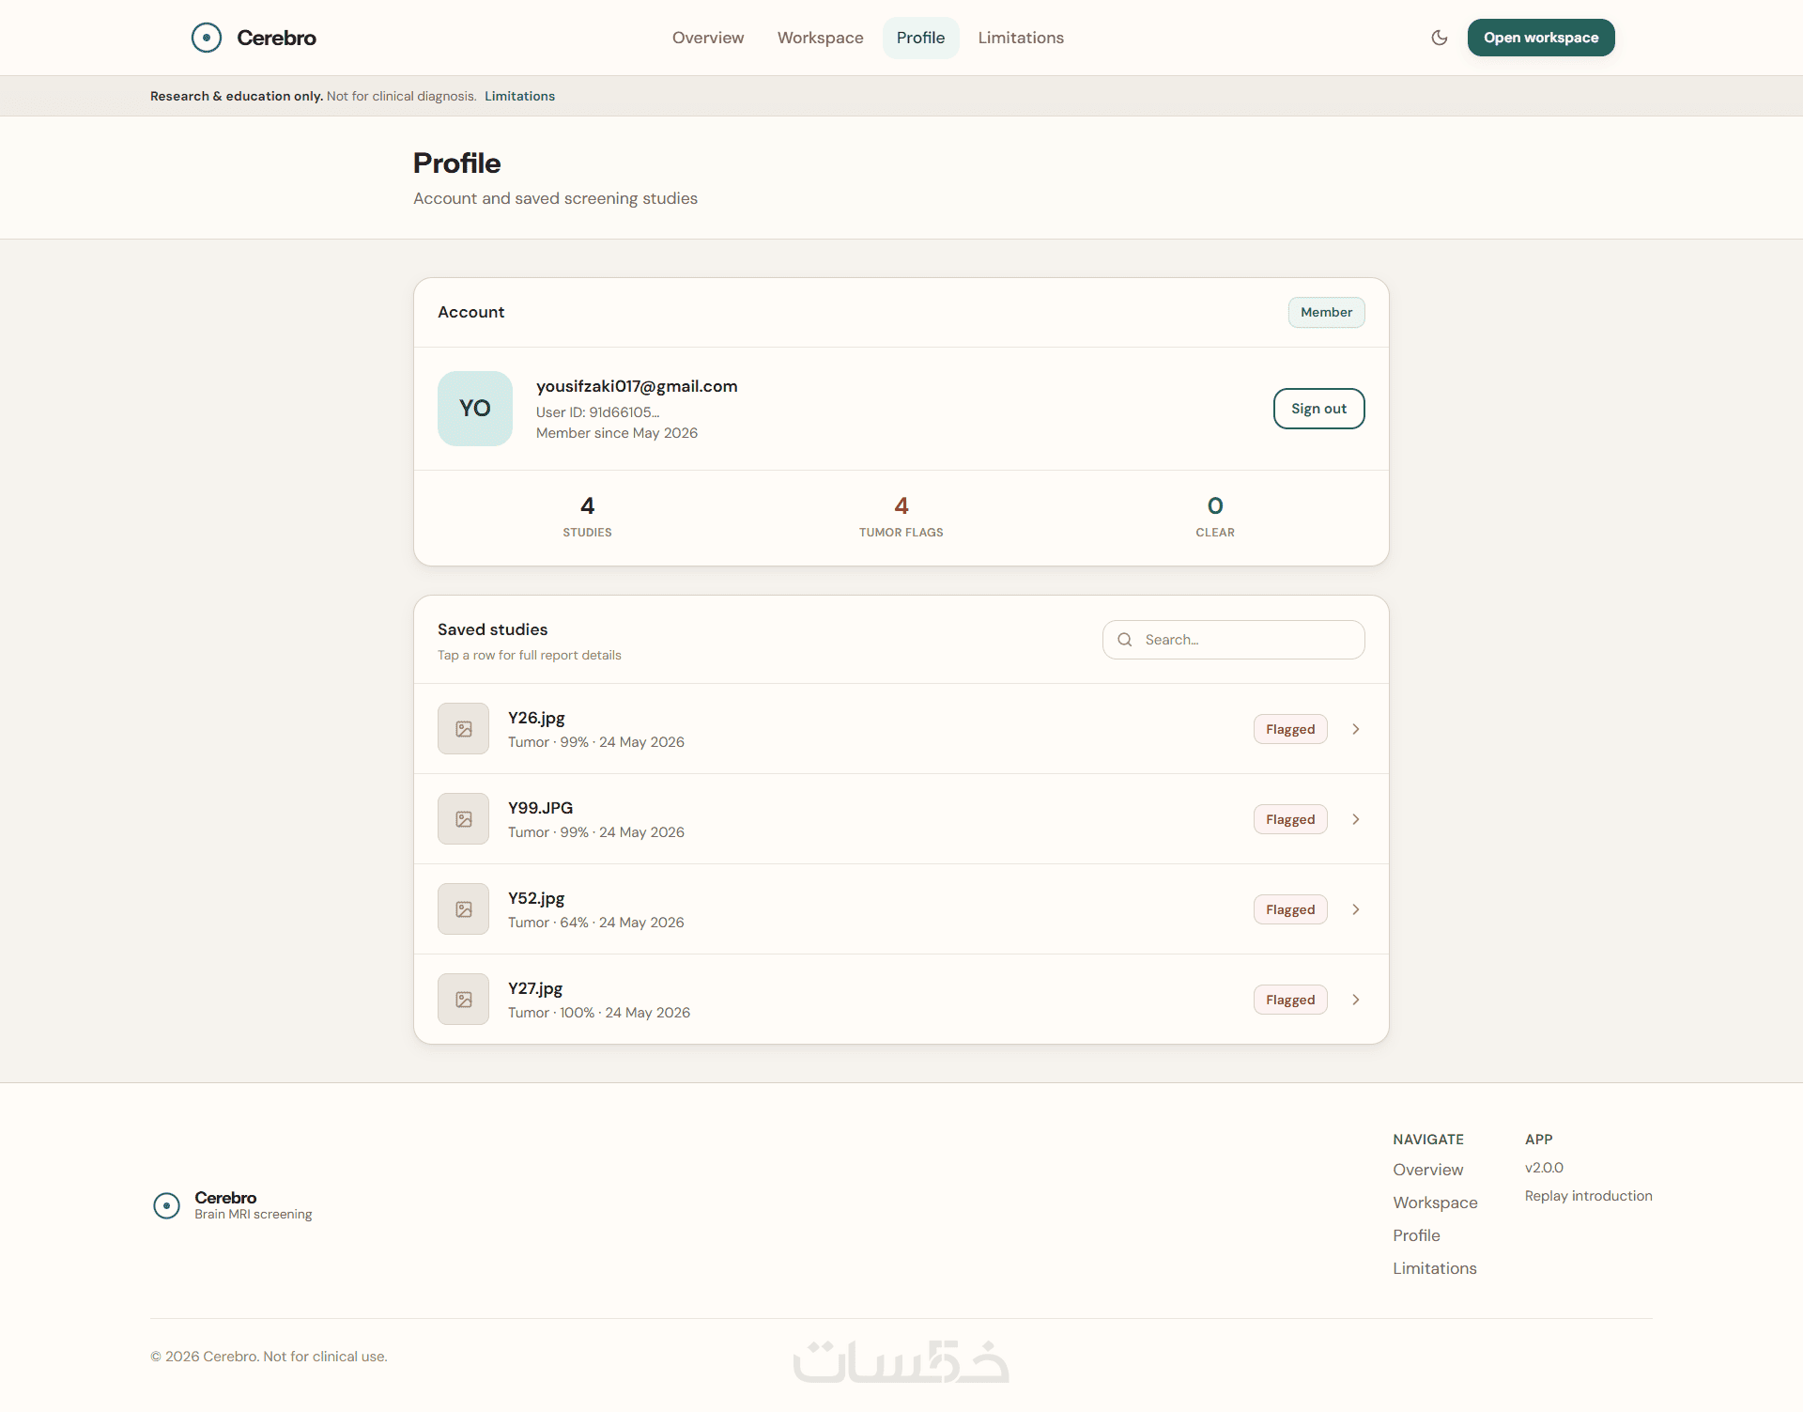
Task: Sign out of the account
Action: pos(1318,409)
